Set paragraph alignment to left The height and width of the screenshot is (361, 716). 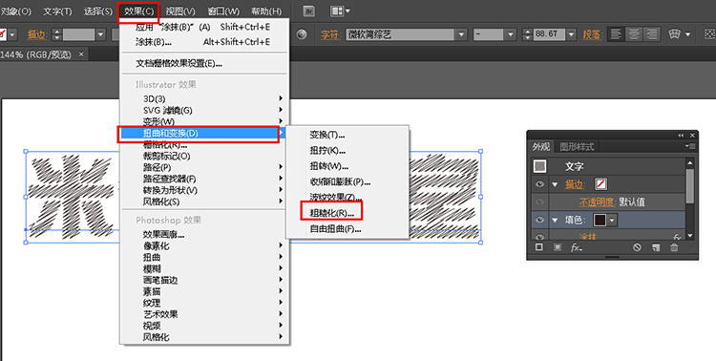pos(617,34)
